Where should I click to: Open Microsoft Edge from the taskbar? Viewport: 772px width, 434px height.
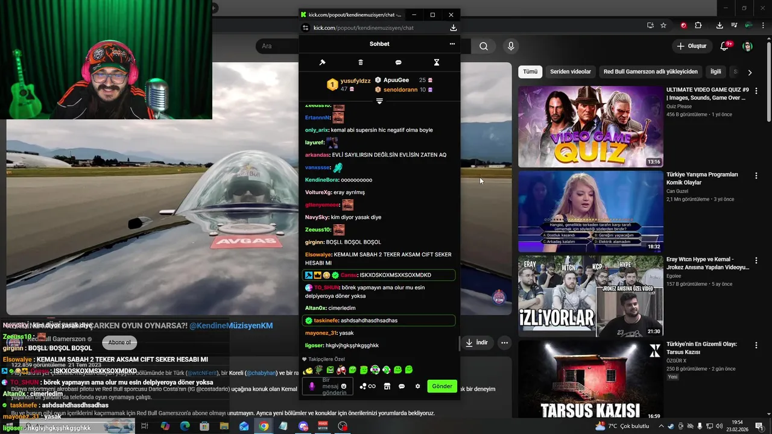185,426
